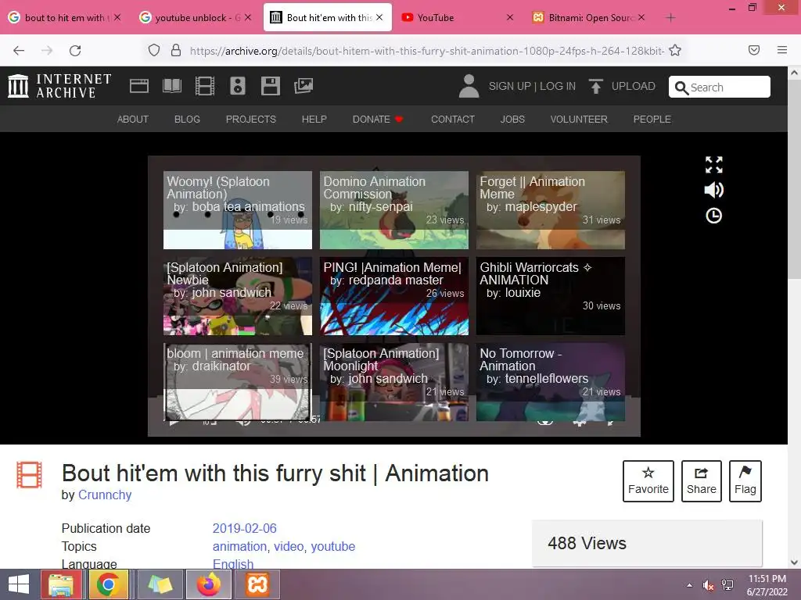Toggle the player speaker volume icon
Screen dimensions: 801x600
tap(713, 190)
